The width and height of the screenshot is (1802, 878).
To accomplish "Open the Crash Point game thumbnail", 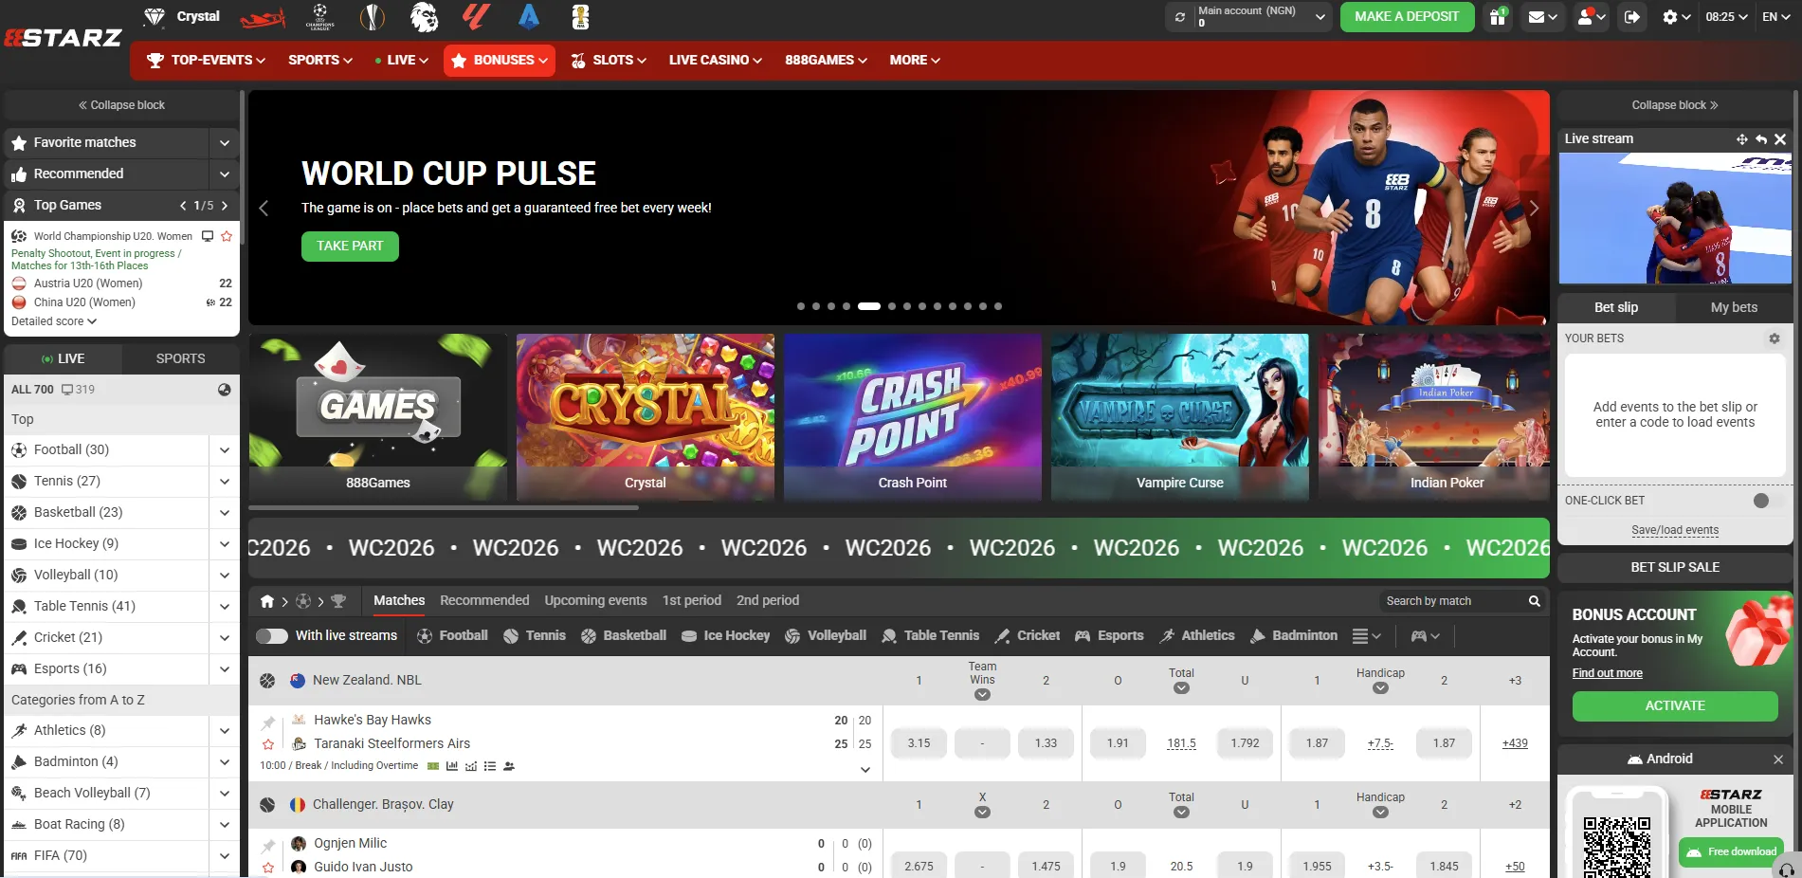I will [x=912, y=417].
